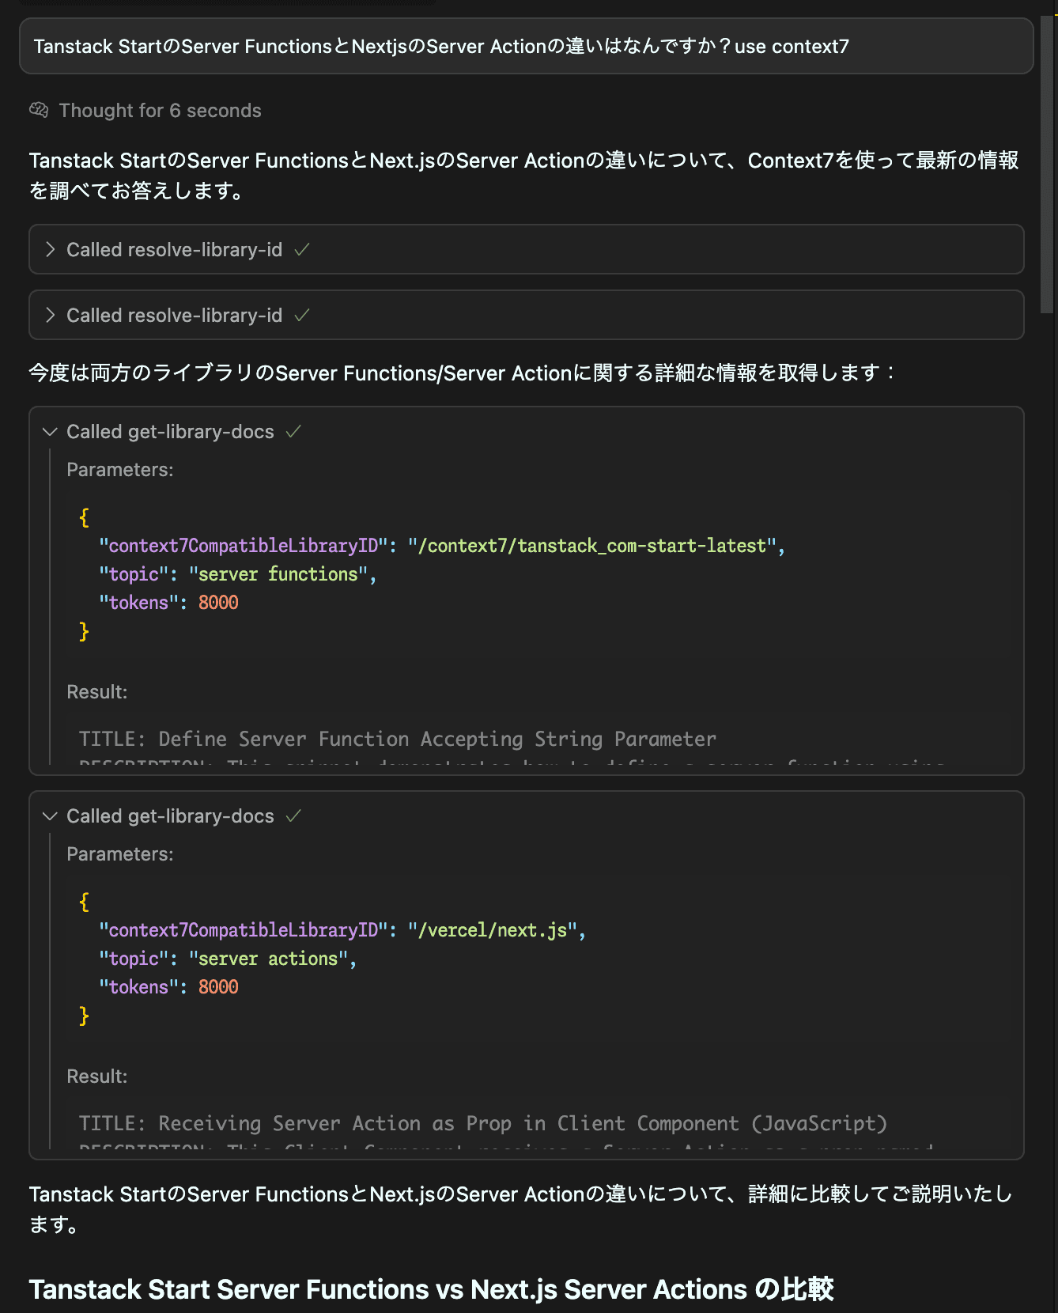Expand the first resolve-library-id call chevron
1058x1313 pixels.
(x=51, y=250)
